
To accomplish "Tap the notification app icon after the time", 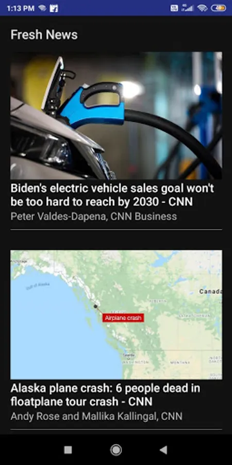I will tap(54, 8).
